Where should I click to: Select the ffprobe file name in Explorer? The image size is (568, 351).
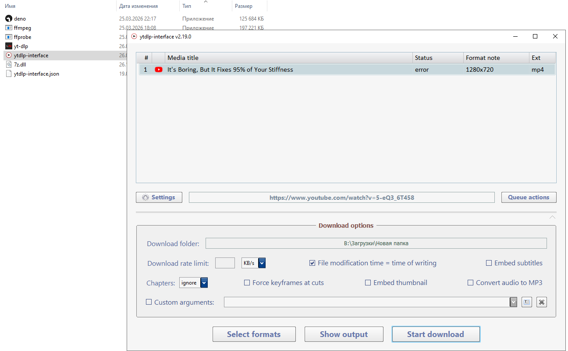coord(22,37)
